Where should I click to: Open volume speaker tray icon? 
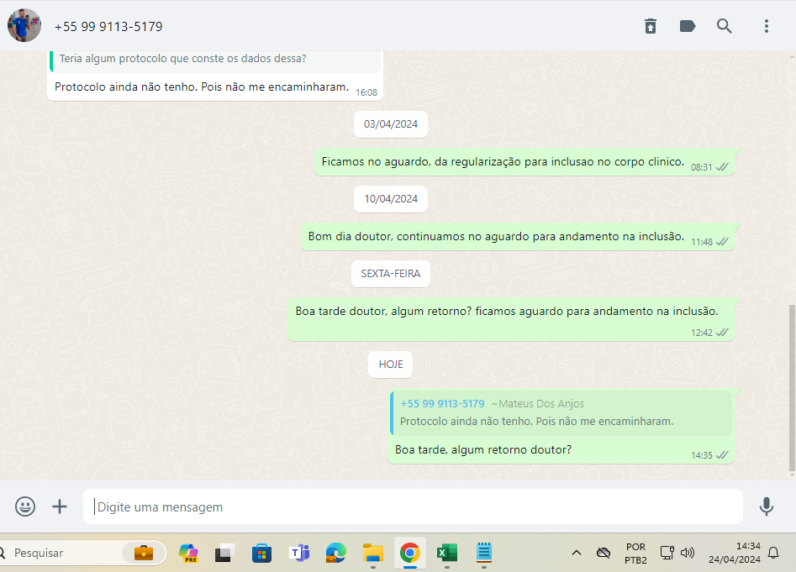point(688,553)
